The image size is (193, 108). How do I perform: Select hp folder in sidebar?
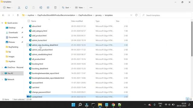click(10, 52)
